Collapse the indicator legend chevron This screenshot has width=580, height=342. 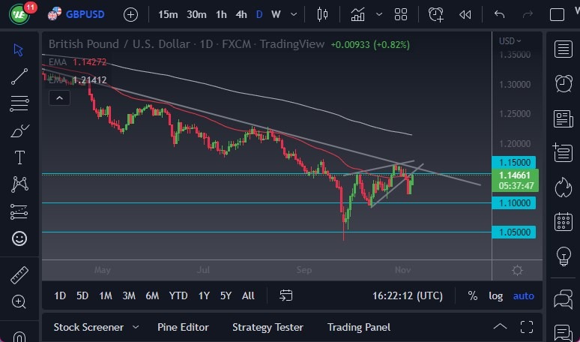[58, 97]
